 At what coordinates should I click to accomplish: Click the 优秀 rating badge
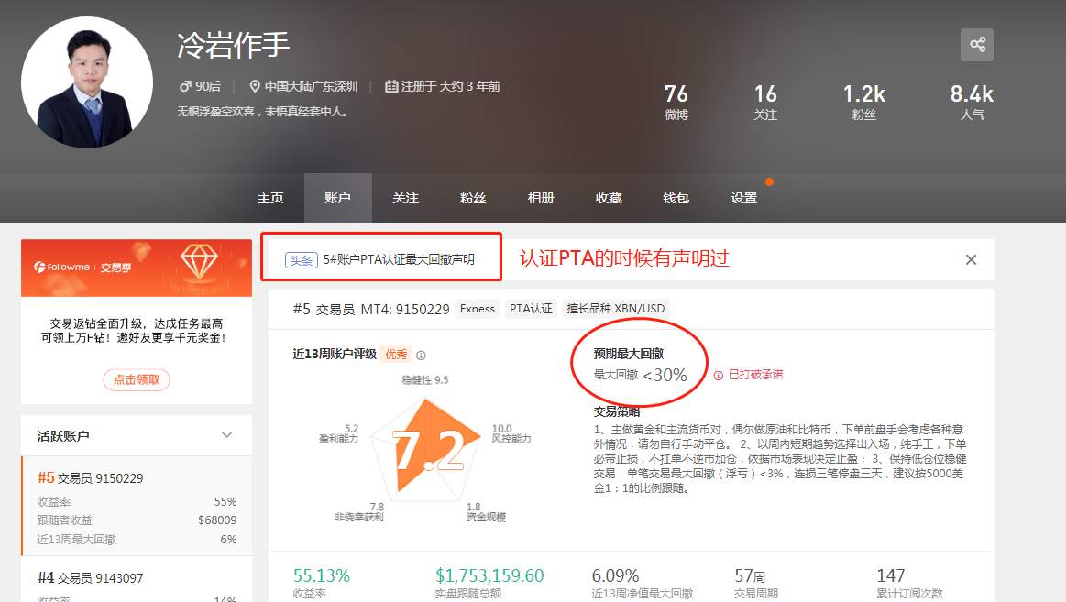(396, 354)
